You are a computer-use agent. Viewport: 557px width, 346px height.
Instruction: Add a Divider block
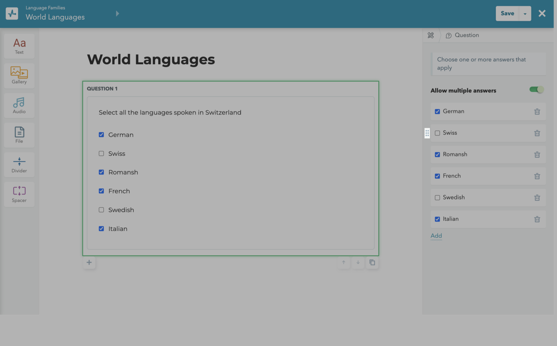[19, 165]
